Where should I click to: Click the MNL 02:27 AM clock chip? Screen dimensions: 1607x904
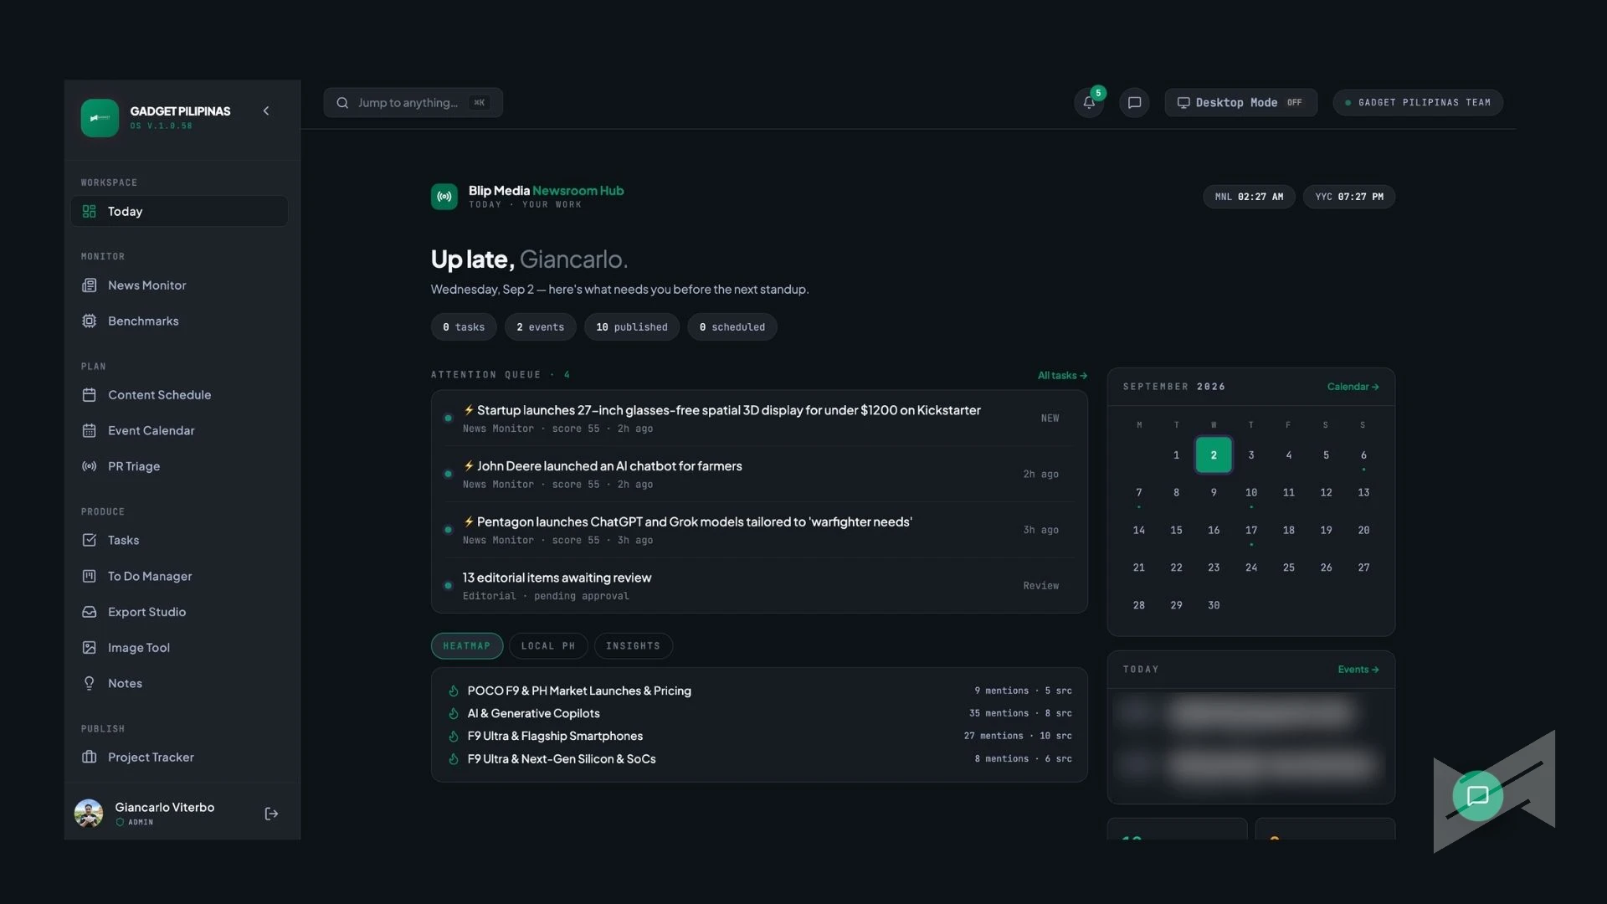point(1249,197)
